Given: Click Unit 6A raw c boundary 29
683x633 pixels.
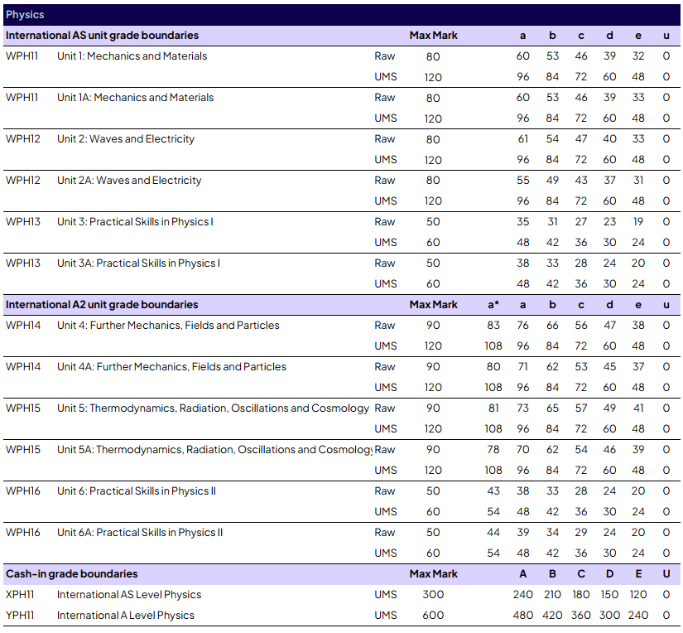Looking at the screenshot, I should (580, 533).
